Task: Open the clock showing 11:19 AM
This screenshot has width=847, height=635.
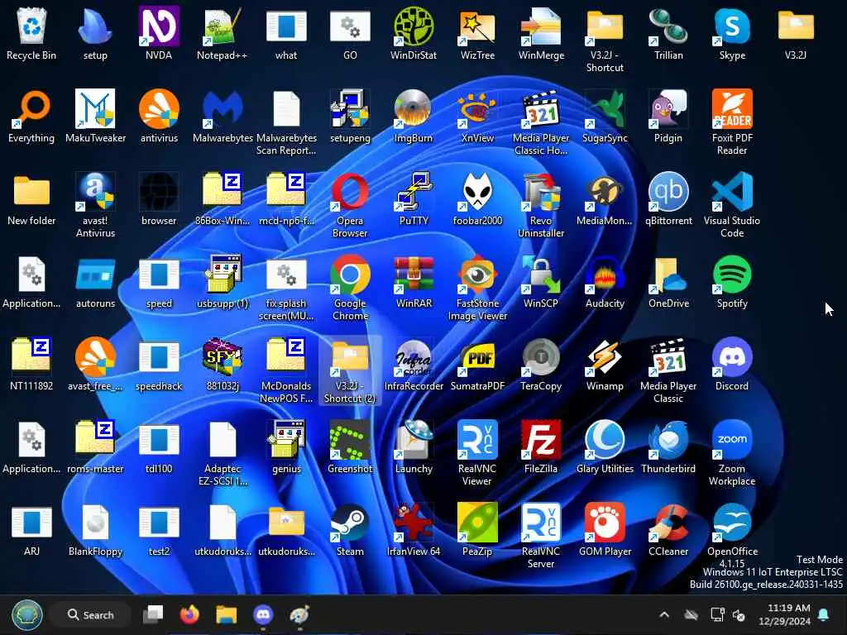Action: coord(784,614)
